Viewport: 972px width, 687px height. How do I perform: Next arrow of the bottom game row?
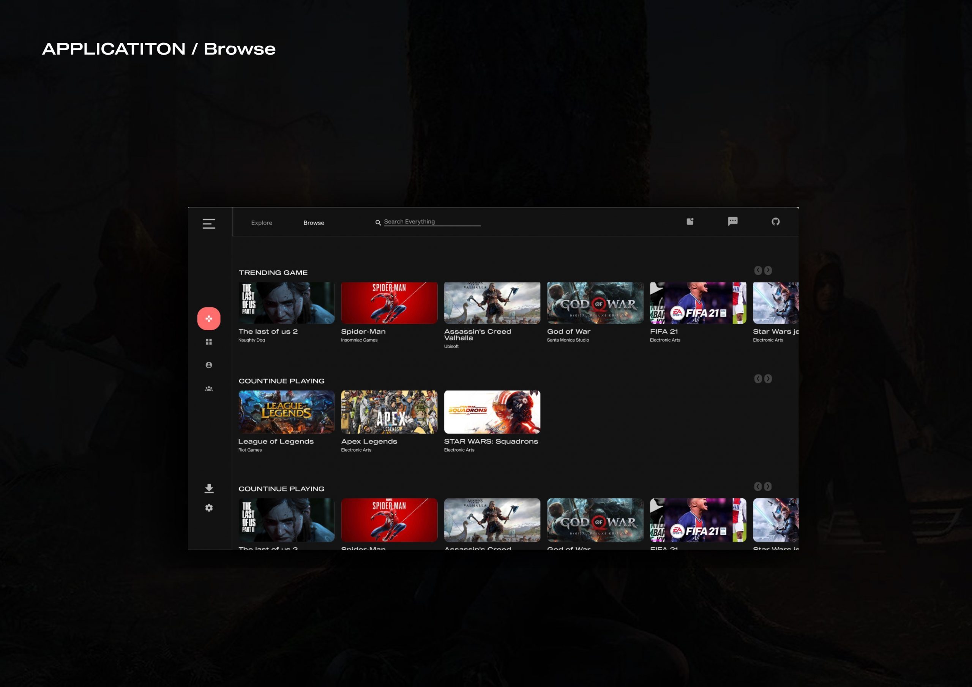point(767,486)
